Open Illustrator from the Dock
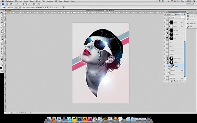Viewport: 197px width, 123px height. (x=85, y=119)
